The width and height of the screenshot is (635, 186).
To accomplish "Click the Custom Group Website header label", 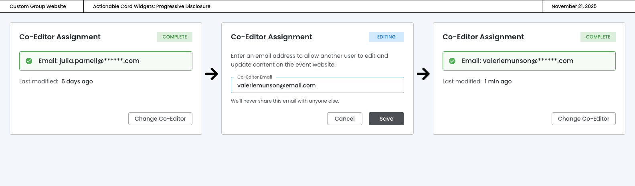I will click(38, 6).
